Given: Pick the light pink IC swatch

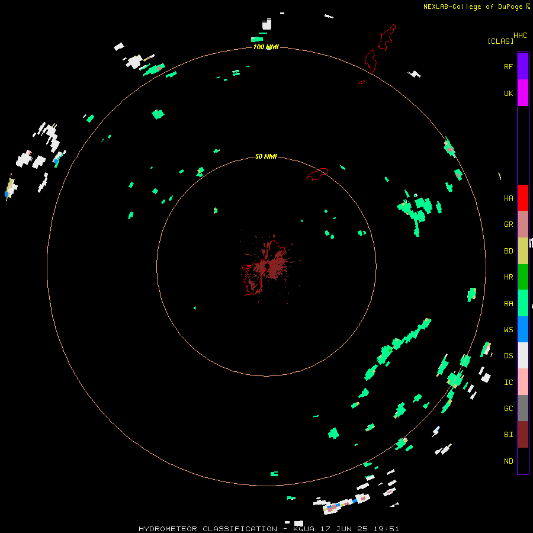Looking at the screenshot, I should [523, 382].
